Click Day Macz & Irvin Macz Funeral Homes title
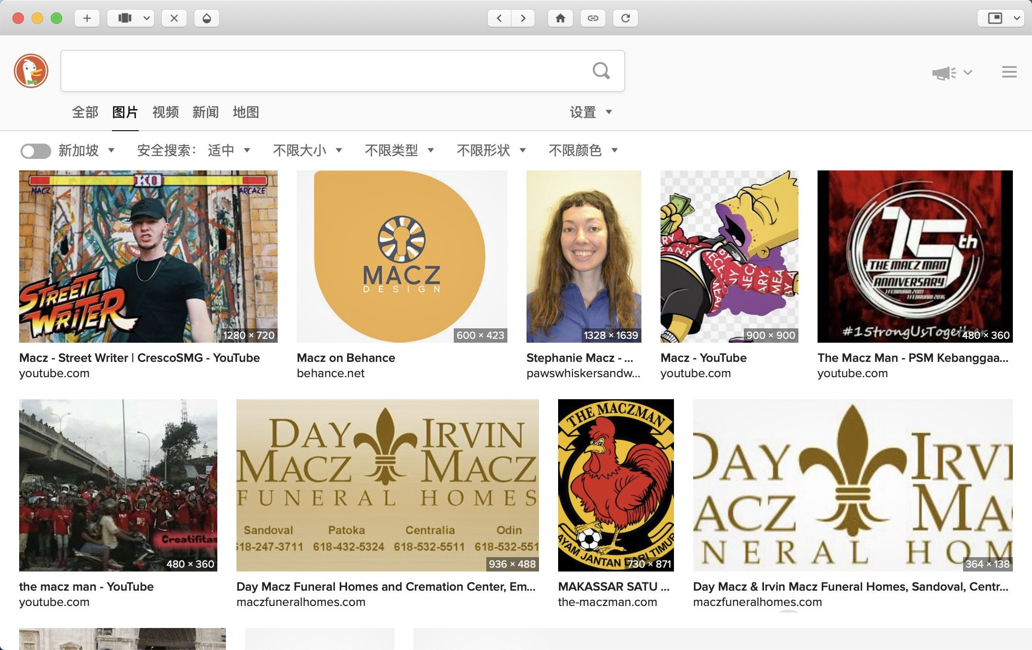 click(851, 587)
